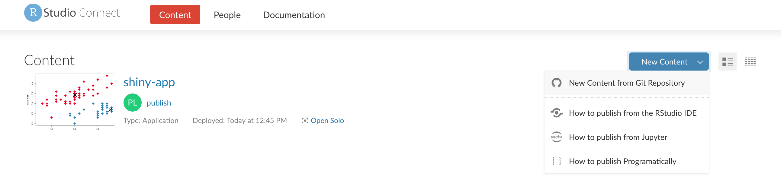Viewport: 781px width, 196px height.
Task: Choose How to publish from Jupyter
Action: coord(618,137)
